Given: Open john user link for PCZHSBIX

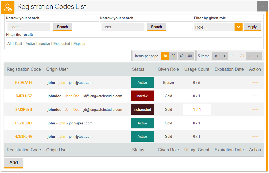Looking at the screenshot, I should click(x=62, y=123).
